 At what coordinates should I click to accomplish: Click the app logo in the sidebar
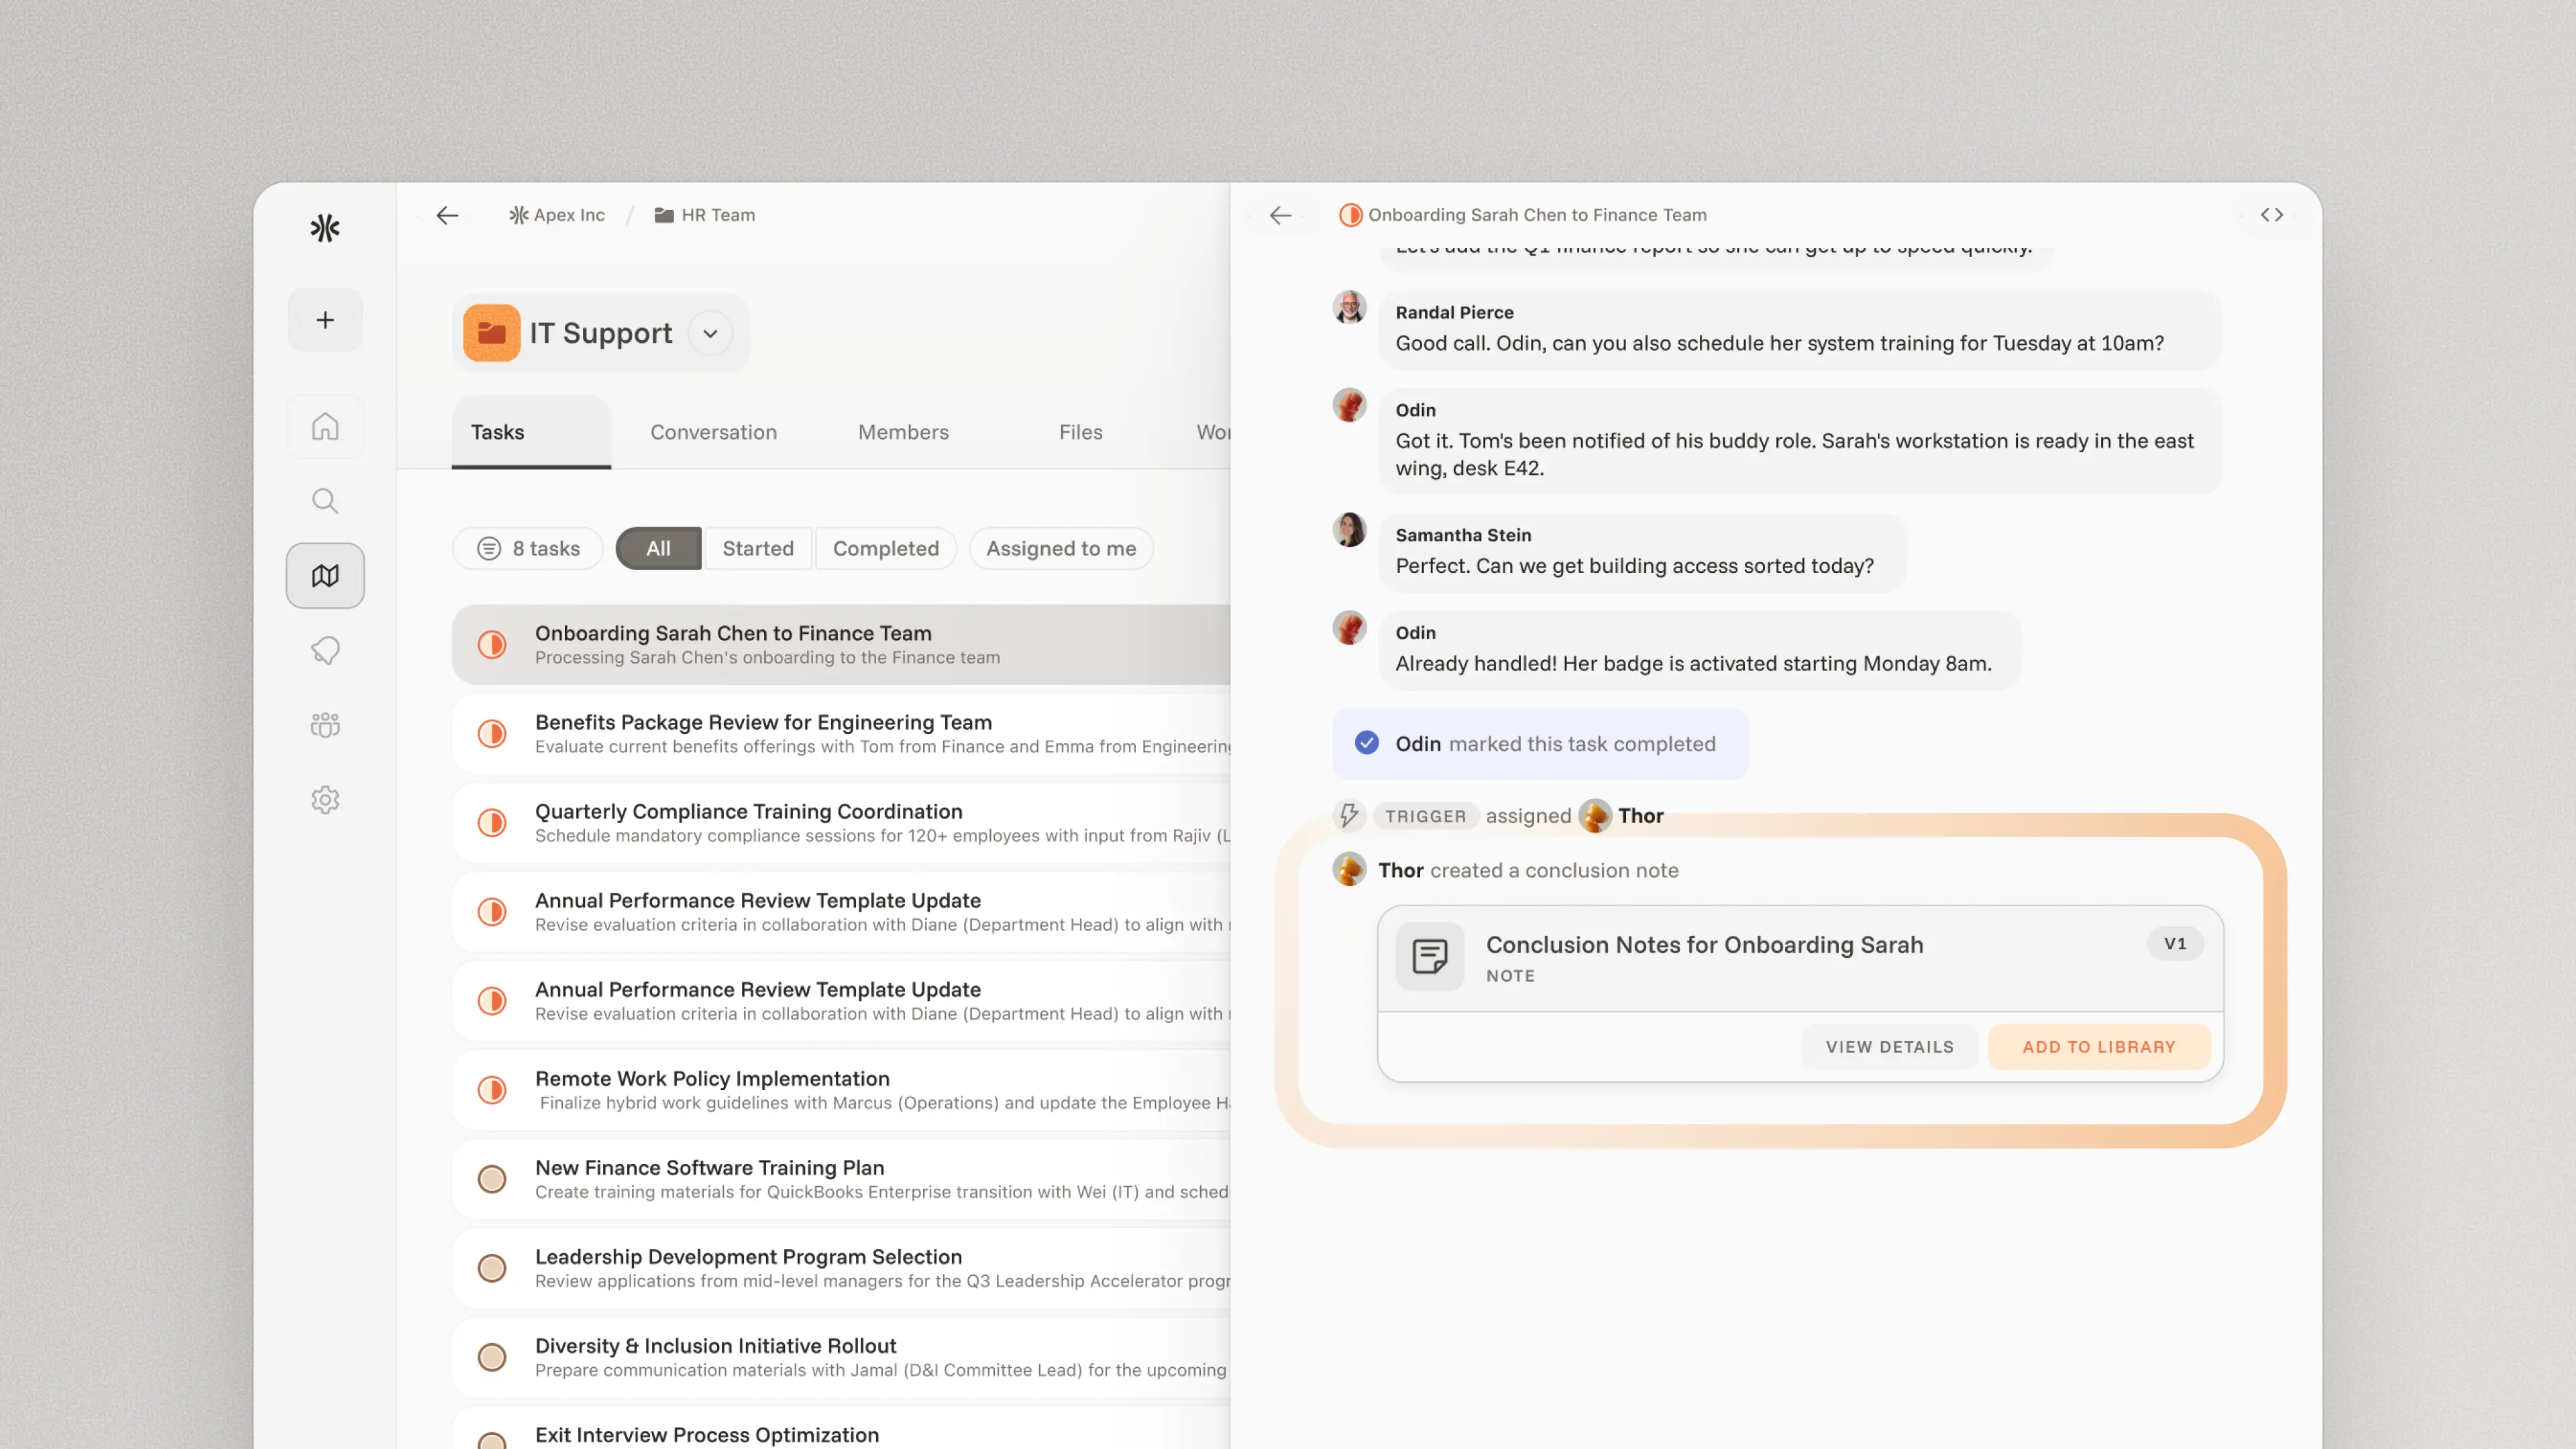pyautogui.click(x=325, y=228)
